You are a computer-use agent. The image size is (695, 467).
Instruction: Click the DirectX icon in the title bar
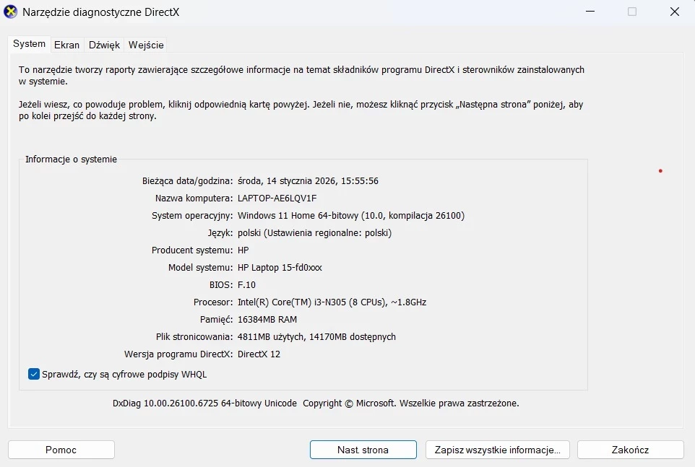(11, 12)
